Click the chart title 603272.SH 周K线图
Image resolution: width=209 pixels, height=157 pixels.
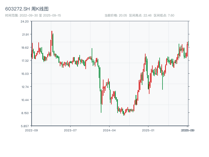coord(27,9)
